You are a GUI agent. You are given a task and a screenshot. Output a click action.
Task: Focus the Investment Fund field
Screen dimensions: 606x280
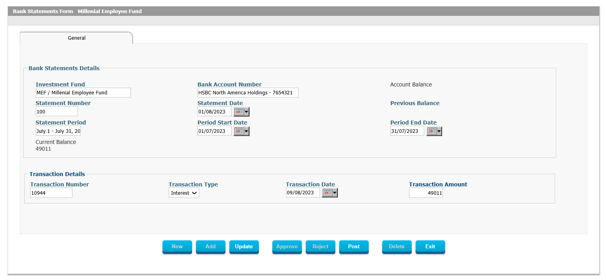coord(83,93)
